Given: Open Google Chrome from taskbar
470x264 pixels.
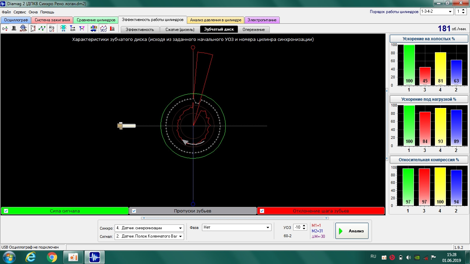Looking at the screenshot, I should pos(52,257).
